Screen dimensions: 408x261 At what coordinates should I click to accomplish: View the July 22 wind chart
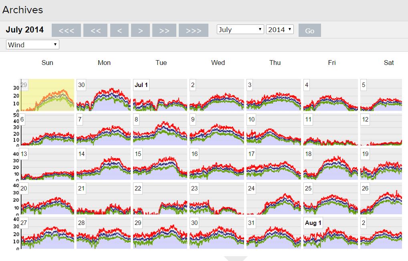[x=160, y=198]
